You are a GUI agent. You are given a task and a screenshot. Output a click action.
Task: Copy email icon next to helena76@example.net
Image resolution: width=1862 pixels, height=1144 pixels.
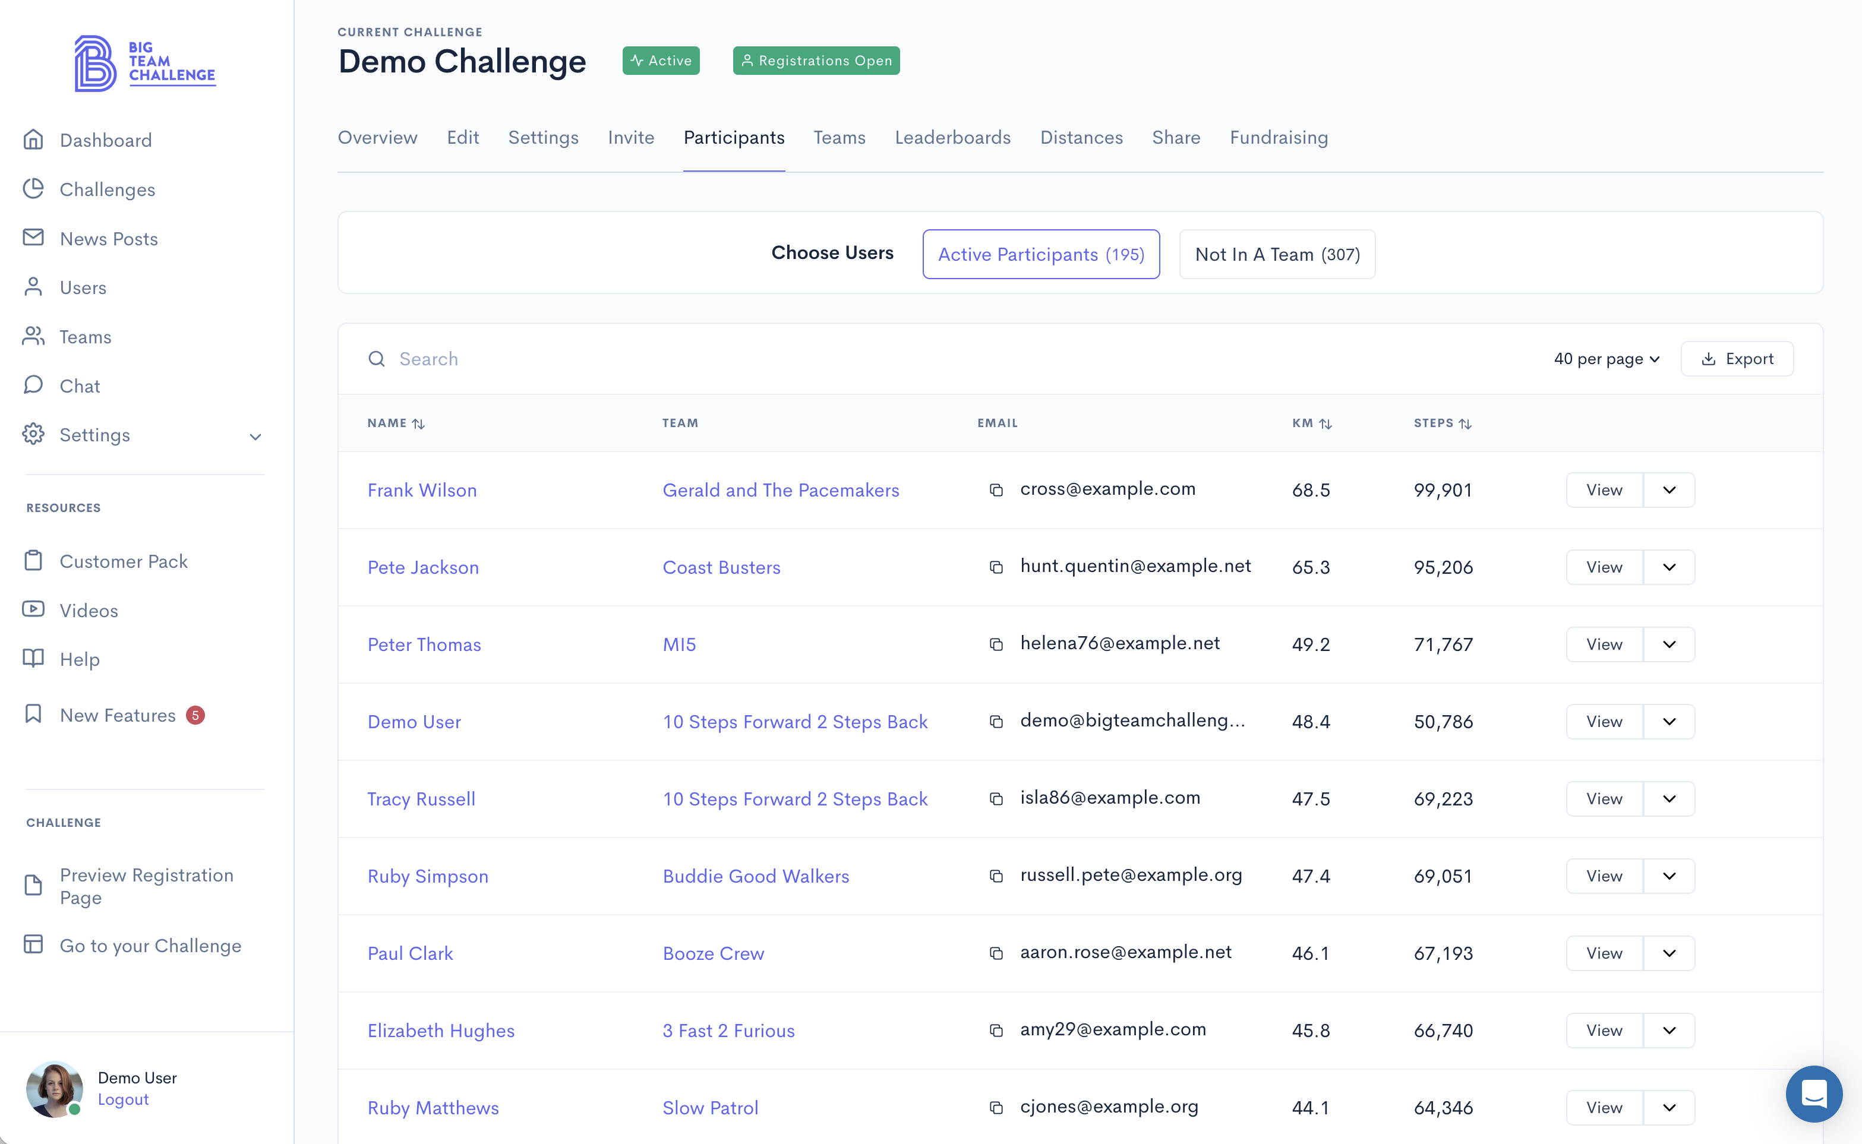[996, 644]
